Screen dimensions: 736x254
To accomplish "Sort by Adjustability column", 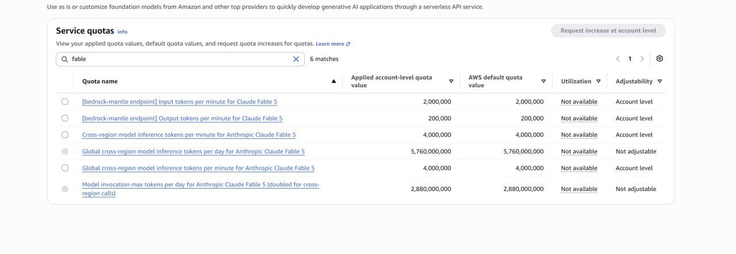I will (660, 81).
